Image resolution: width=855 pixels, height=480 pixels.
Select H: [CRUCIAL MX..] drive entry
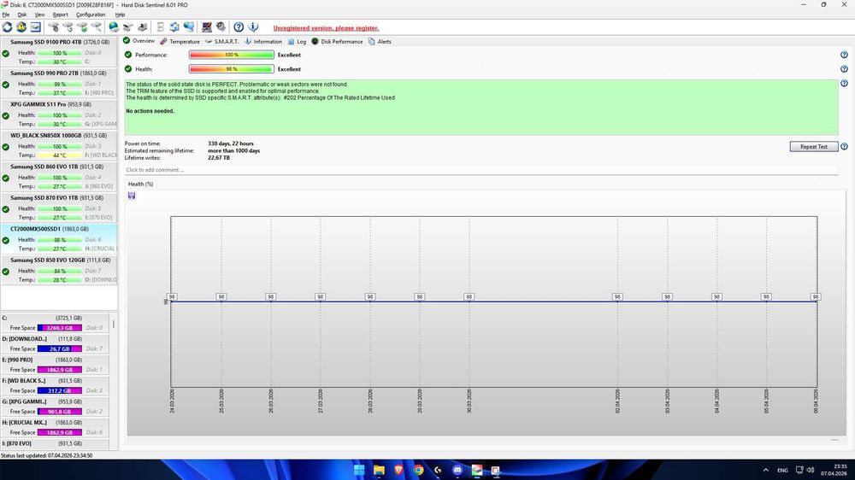(x=55, y=427)
